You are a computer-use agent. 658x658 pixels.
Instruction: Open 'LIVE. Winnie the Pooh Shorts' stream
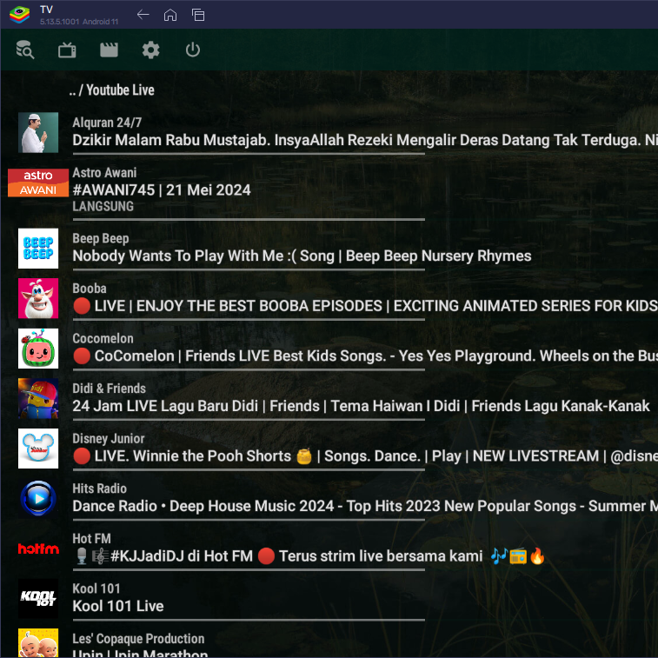click(365, 456)
